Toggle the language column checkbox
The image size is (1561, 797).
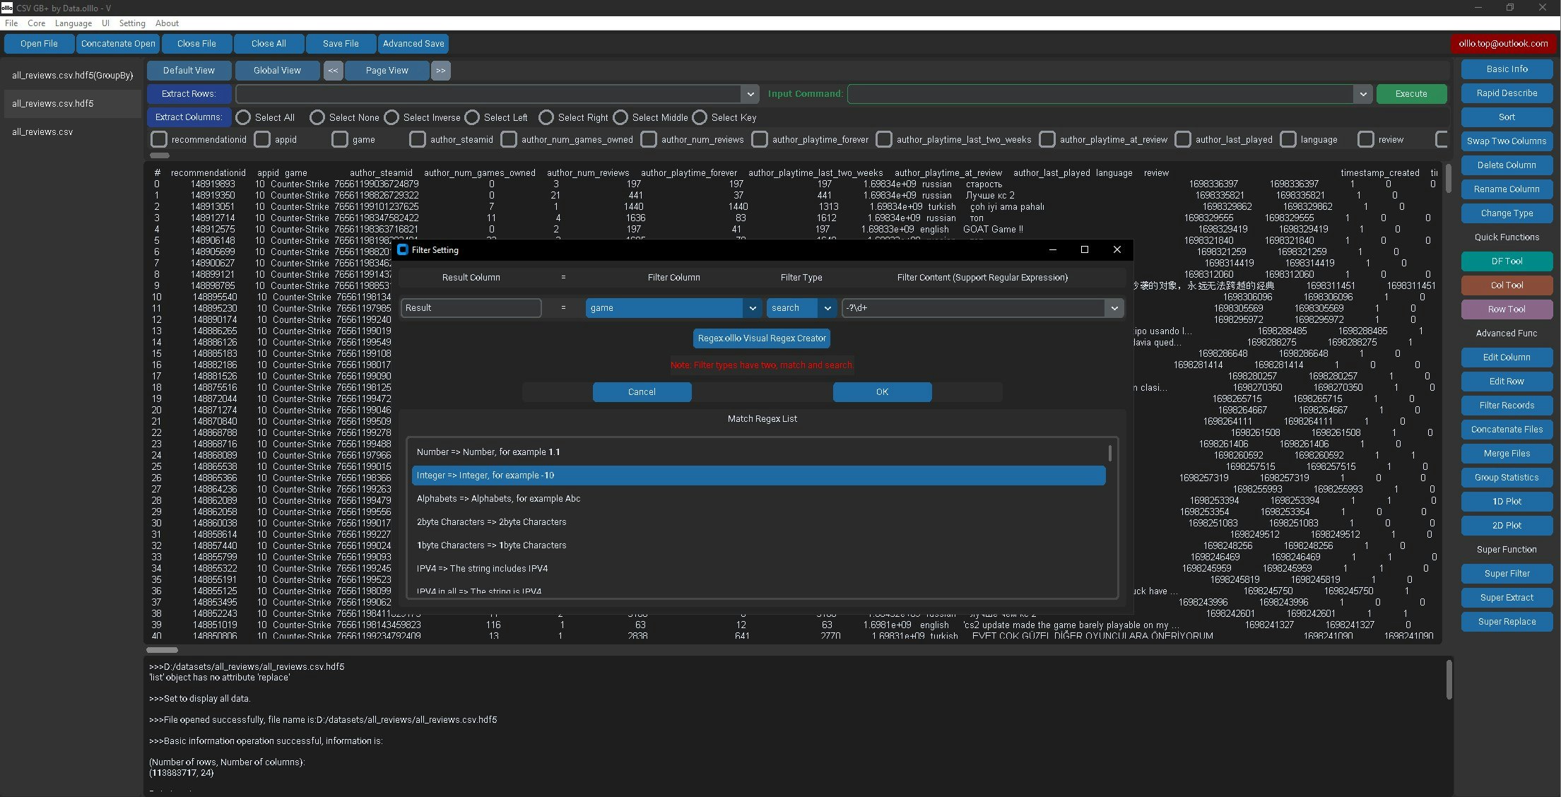pyautogui.click(x=1288, y=139)
